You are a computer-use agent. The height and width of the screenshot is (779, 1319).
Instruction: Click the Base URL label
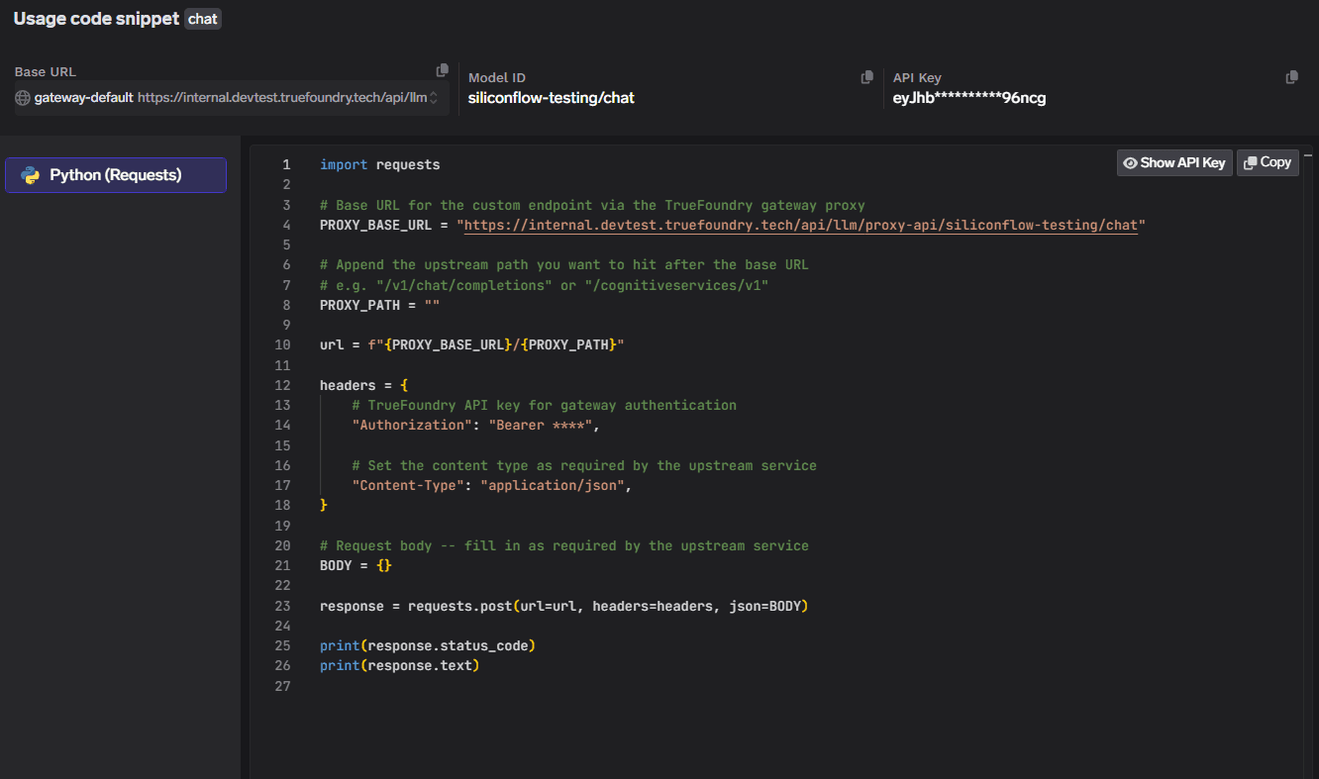click(x=45, y=72)
